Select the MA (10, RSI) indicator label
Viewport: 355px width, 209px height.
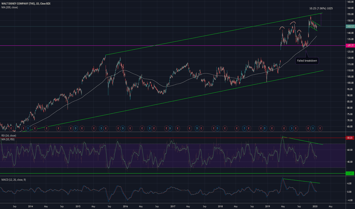[8, 139]
